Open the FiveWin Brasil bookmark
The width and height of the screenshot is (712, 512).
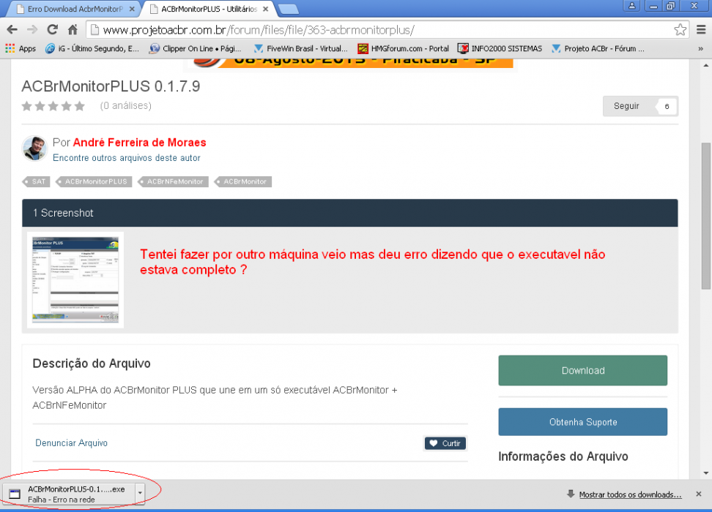300,48
